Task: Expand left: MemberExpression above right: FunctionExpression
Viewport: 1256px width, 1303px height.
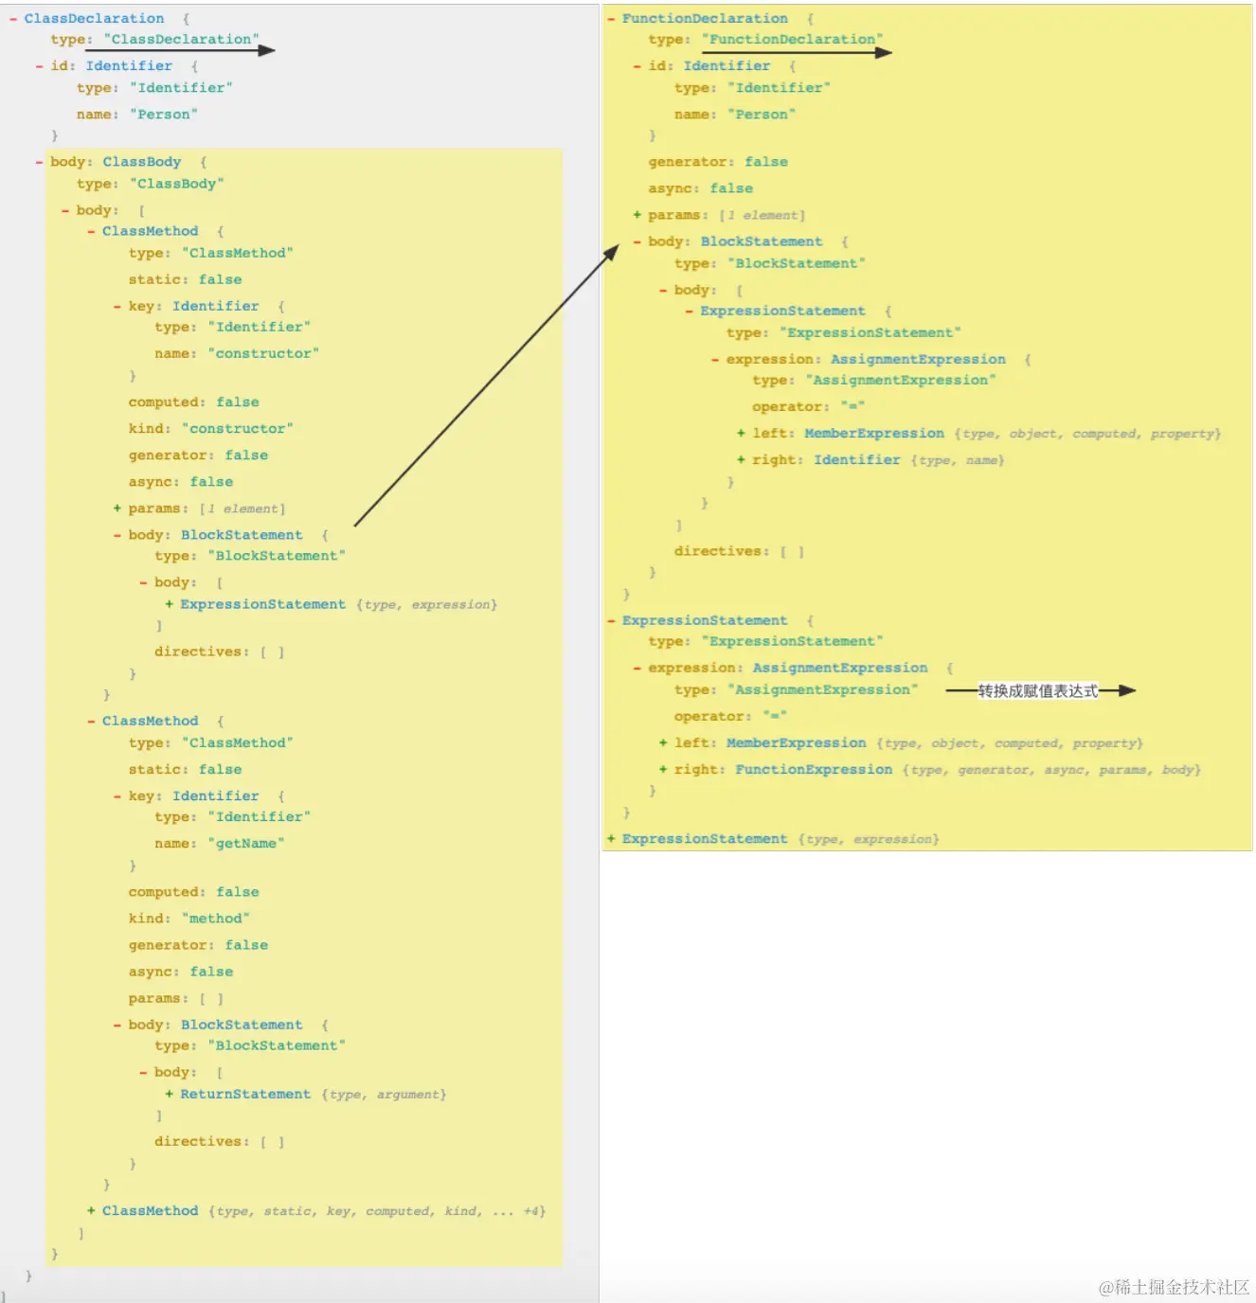Action: click(x=663, y=743)
